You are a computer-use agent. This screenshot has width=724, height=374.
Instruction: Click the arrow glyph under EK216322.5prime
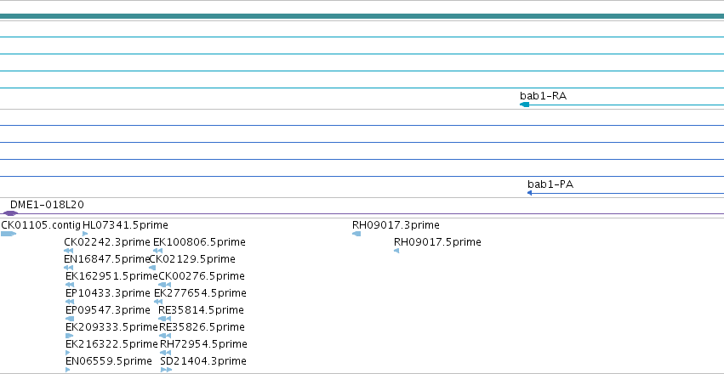[68, 353]
